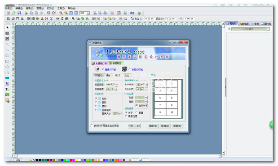
Task: Click the zoom in magnifier icon
Action: point(61,13)
